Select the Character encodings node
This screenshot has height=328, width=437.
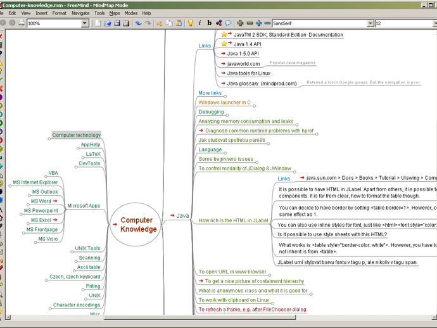tap(77, 305)
